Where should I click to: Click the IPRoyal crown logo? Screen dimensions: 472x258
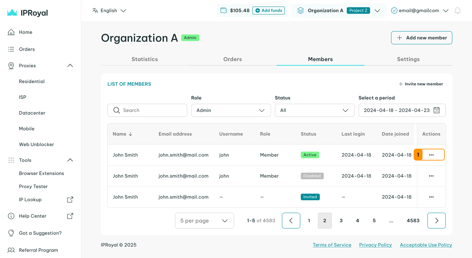[12, 13]
